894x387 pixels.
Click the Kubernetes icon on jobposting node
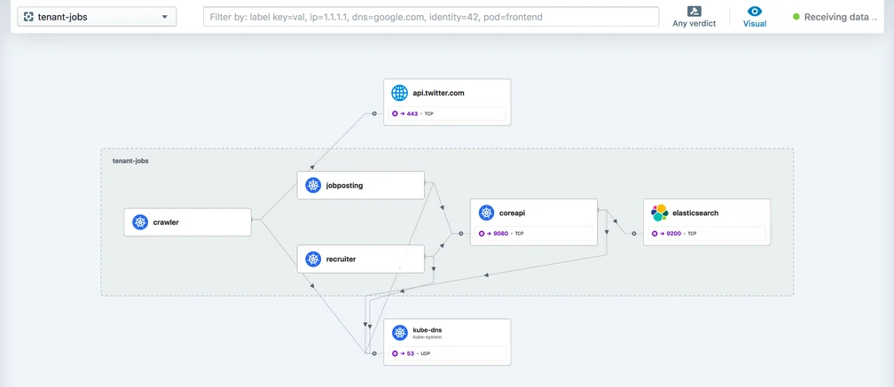point(313,185)
